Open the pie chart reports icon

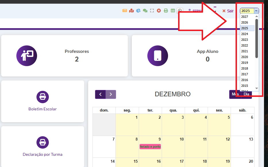point(138,11)
